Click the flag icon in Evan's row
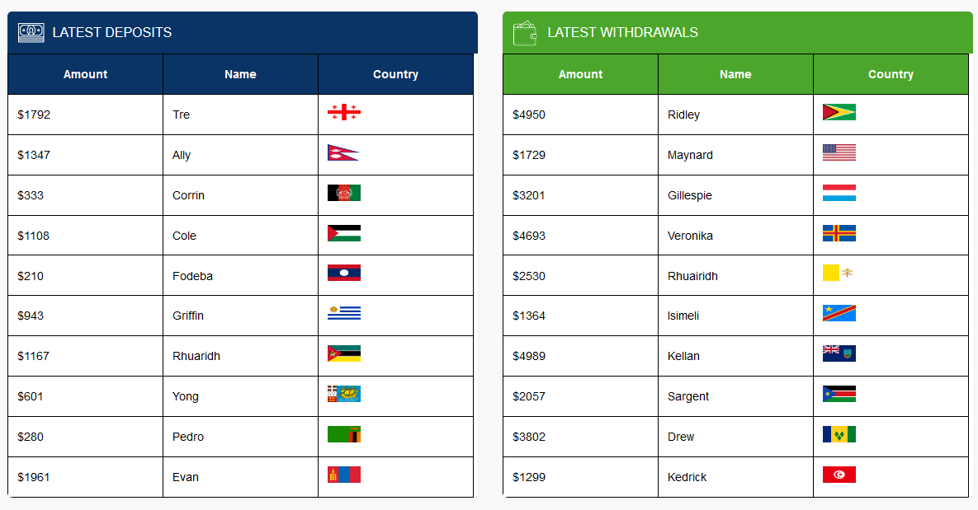Screen dimensions: 978x510 pos(343,475)
